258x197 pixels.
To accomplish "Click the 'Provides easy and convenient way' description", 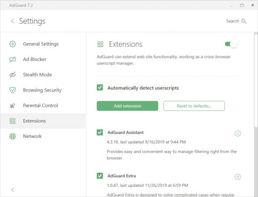I will (171, 154).
